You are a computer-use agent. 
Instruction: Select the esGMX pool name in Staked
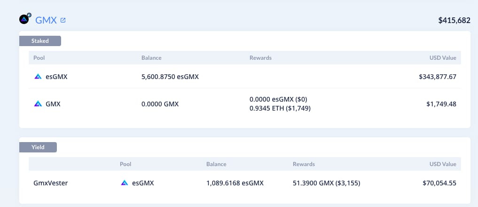click(x=56, y=77)
